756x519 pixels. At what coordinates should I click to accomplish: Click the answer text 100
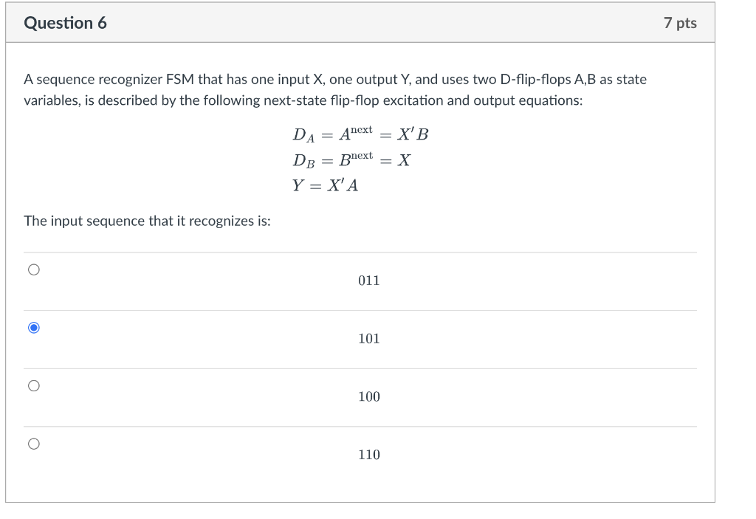point(369,396)
